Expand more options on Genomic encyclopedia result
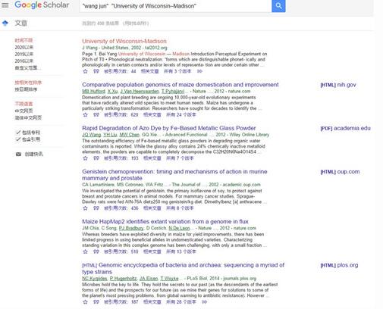This screenshot has height=309, width=383. [x=204, y=302]
